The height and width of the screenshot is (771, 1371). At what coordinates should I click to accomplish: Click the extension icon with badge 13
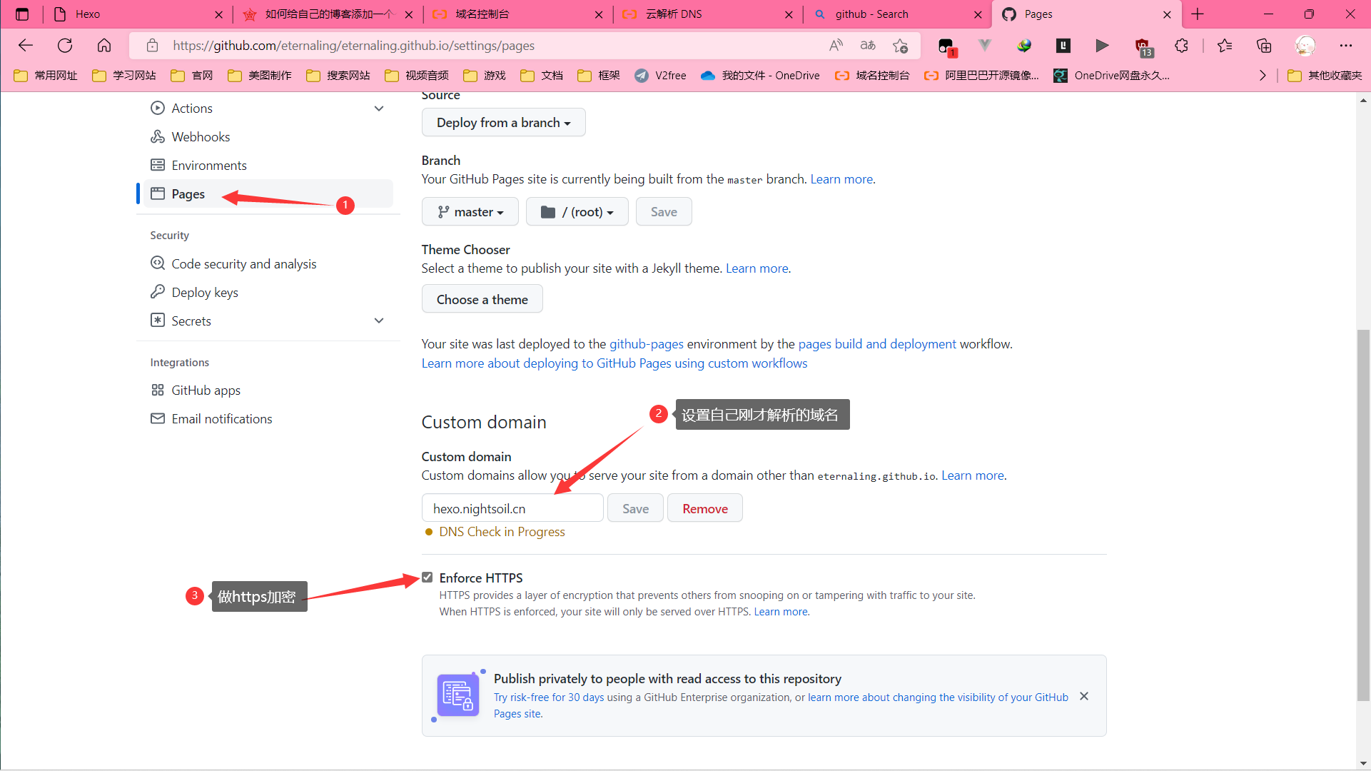pos(1143,47)
